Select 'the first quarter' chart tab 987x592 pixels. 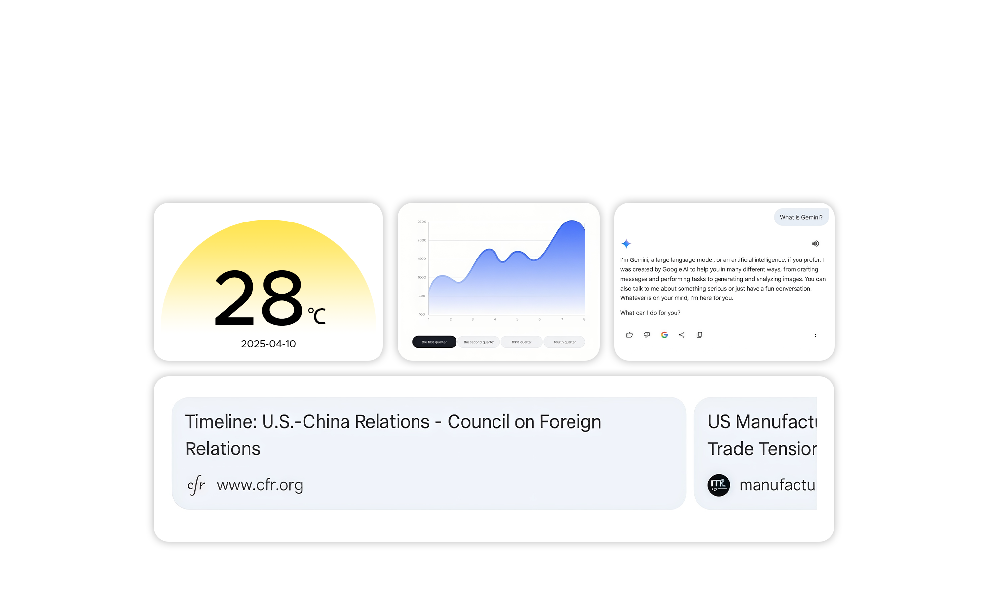click(434, 342)
